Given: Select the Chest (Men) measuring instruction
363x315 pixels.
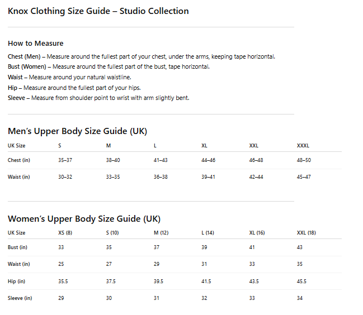Looking at the screenshot, I should 142,56.
